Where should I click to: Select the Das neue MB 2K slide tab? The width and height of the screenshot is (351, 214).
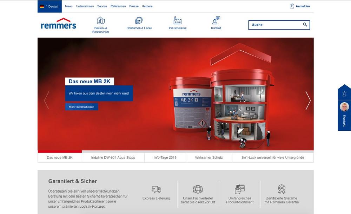point(60,157)
